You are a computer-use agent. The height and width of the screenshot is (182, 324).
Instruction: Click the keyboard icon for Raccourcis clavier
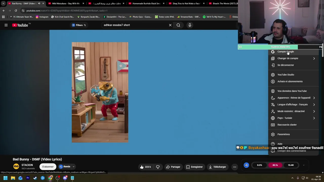point(273,125)
